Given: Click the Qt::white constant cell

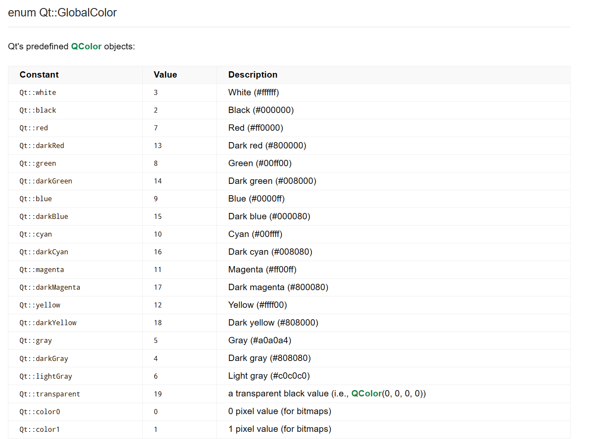Looking at the screenshot, I should click(x=38, y=92).
